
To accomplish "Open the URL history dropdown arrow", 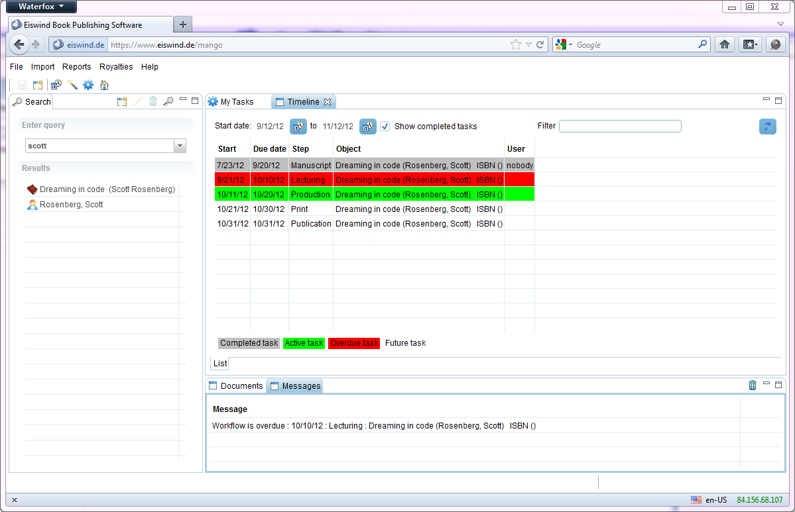I will coord(529,44).
